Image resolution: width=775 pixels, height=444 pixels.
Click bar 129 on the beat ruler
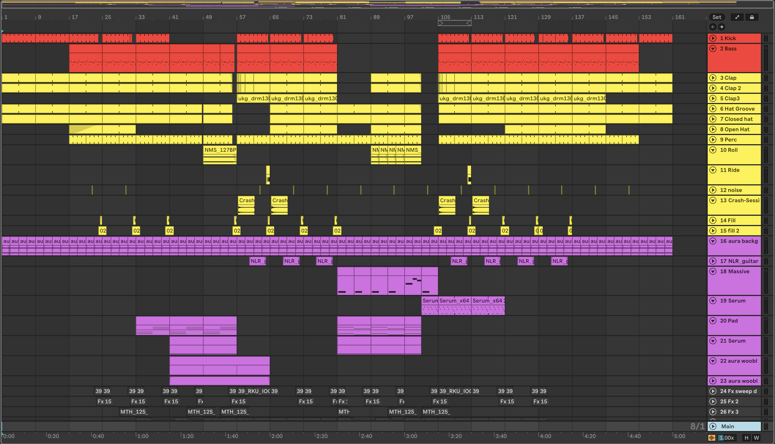pyautogui.click(x=545, y=17)
